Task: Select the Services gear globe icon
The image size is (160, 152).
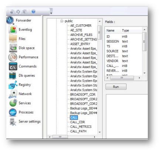Action: [13, 103]
